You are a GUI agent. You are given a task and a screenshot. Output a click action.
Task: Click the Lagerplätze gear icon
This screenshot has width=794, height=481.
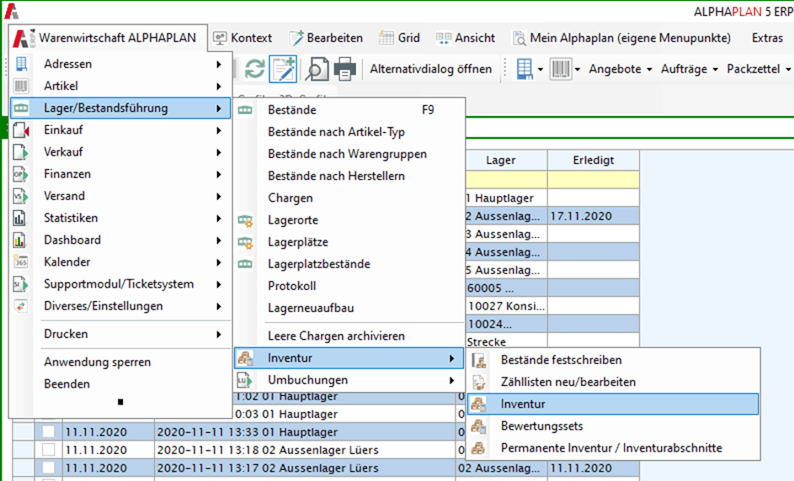point(246,242)
